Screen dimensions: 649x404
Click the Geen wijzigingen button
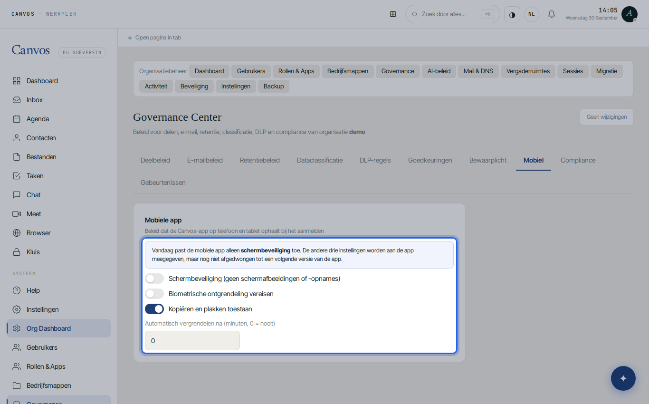606,117
